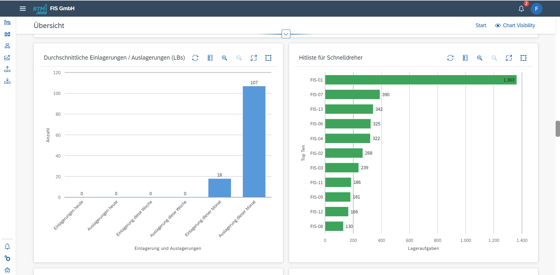Click the upload icon in left sidebar
The height and width of the screenshot is (275, 560).
click(7, 69)
